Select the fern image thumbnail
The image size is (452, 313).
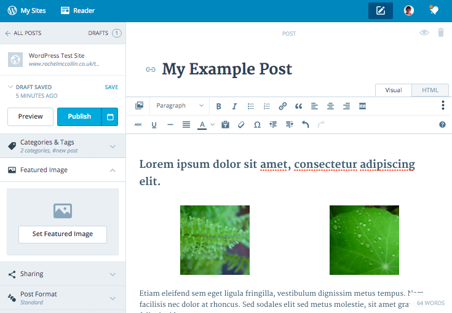click(x=215, y=240)
